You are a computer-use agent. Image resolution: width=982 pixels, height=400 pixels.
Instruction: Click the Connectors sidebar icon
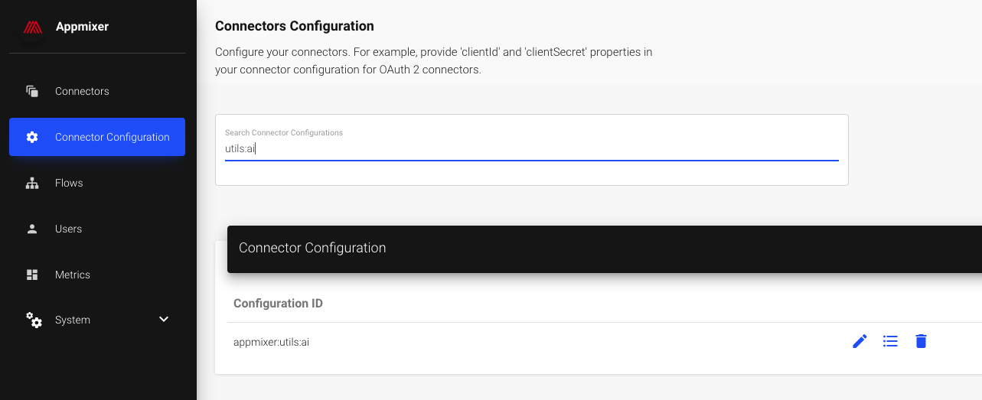[32, 91]
